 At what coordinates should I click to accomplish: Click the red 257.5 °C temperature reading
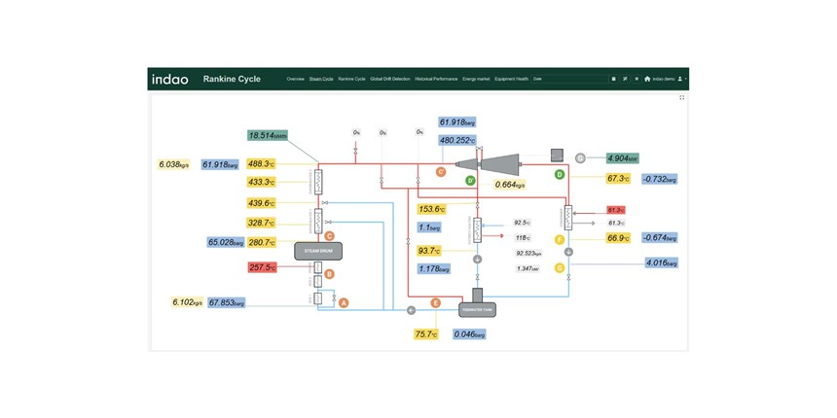[262, 267]
